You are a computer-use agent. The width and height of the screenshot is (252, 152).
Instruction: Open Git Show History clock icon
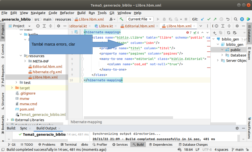click(x=221, y=19)
